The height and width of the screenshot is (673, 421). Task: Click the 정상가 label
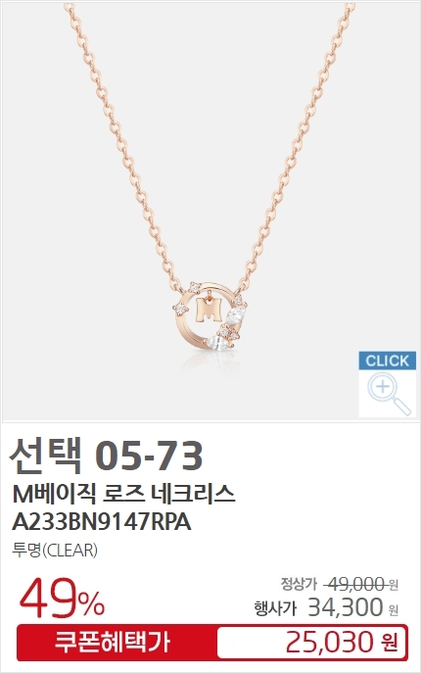click(x=299, y=584)
